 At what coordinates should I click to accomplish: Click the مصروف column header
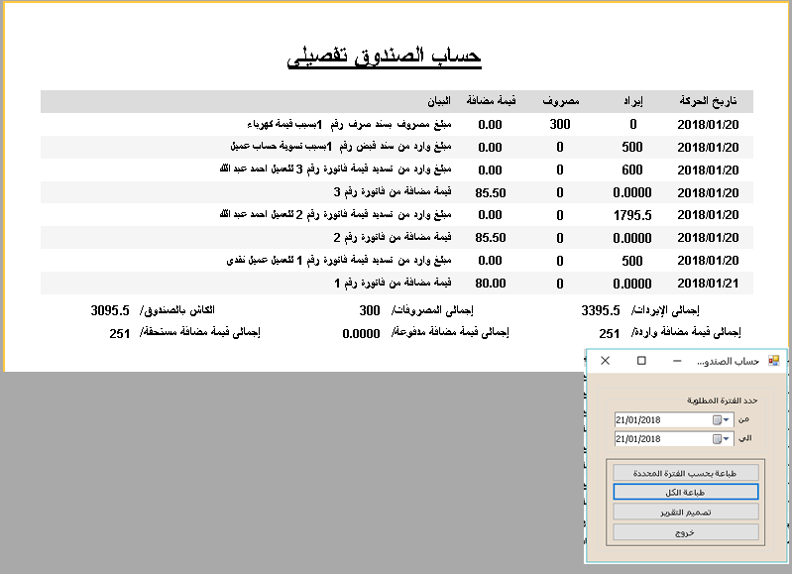pos(561,101)
